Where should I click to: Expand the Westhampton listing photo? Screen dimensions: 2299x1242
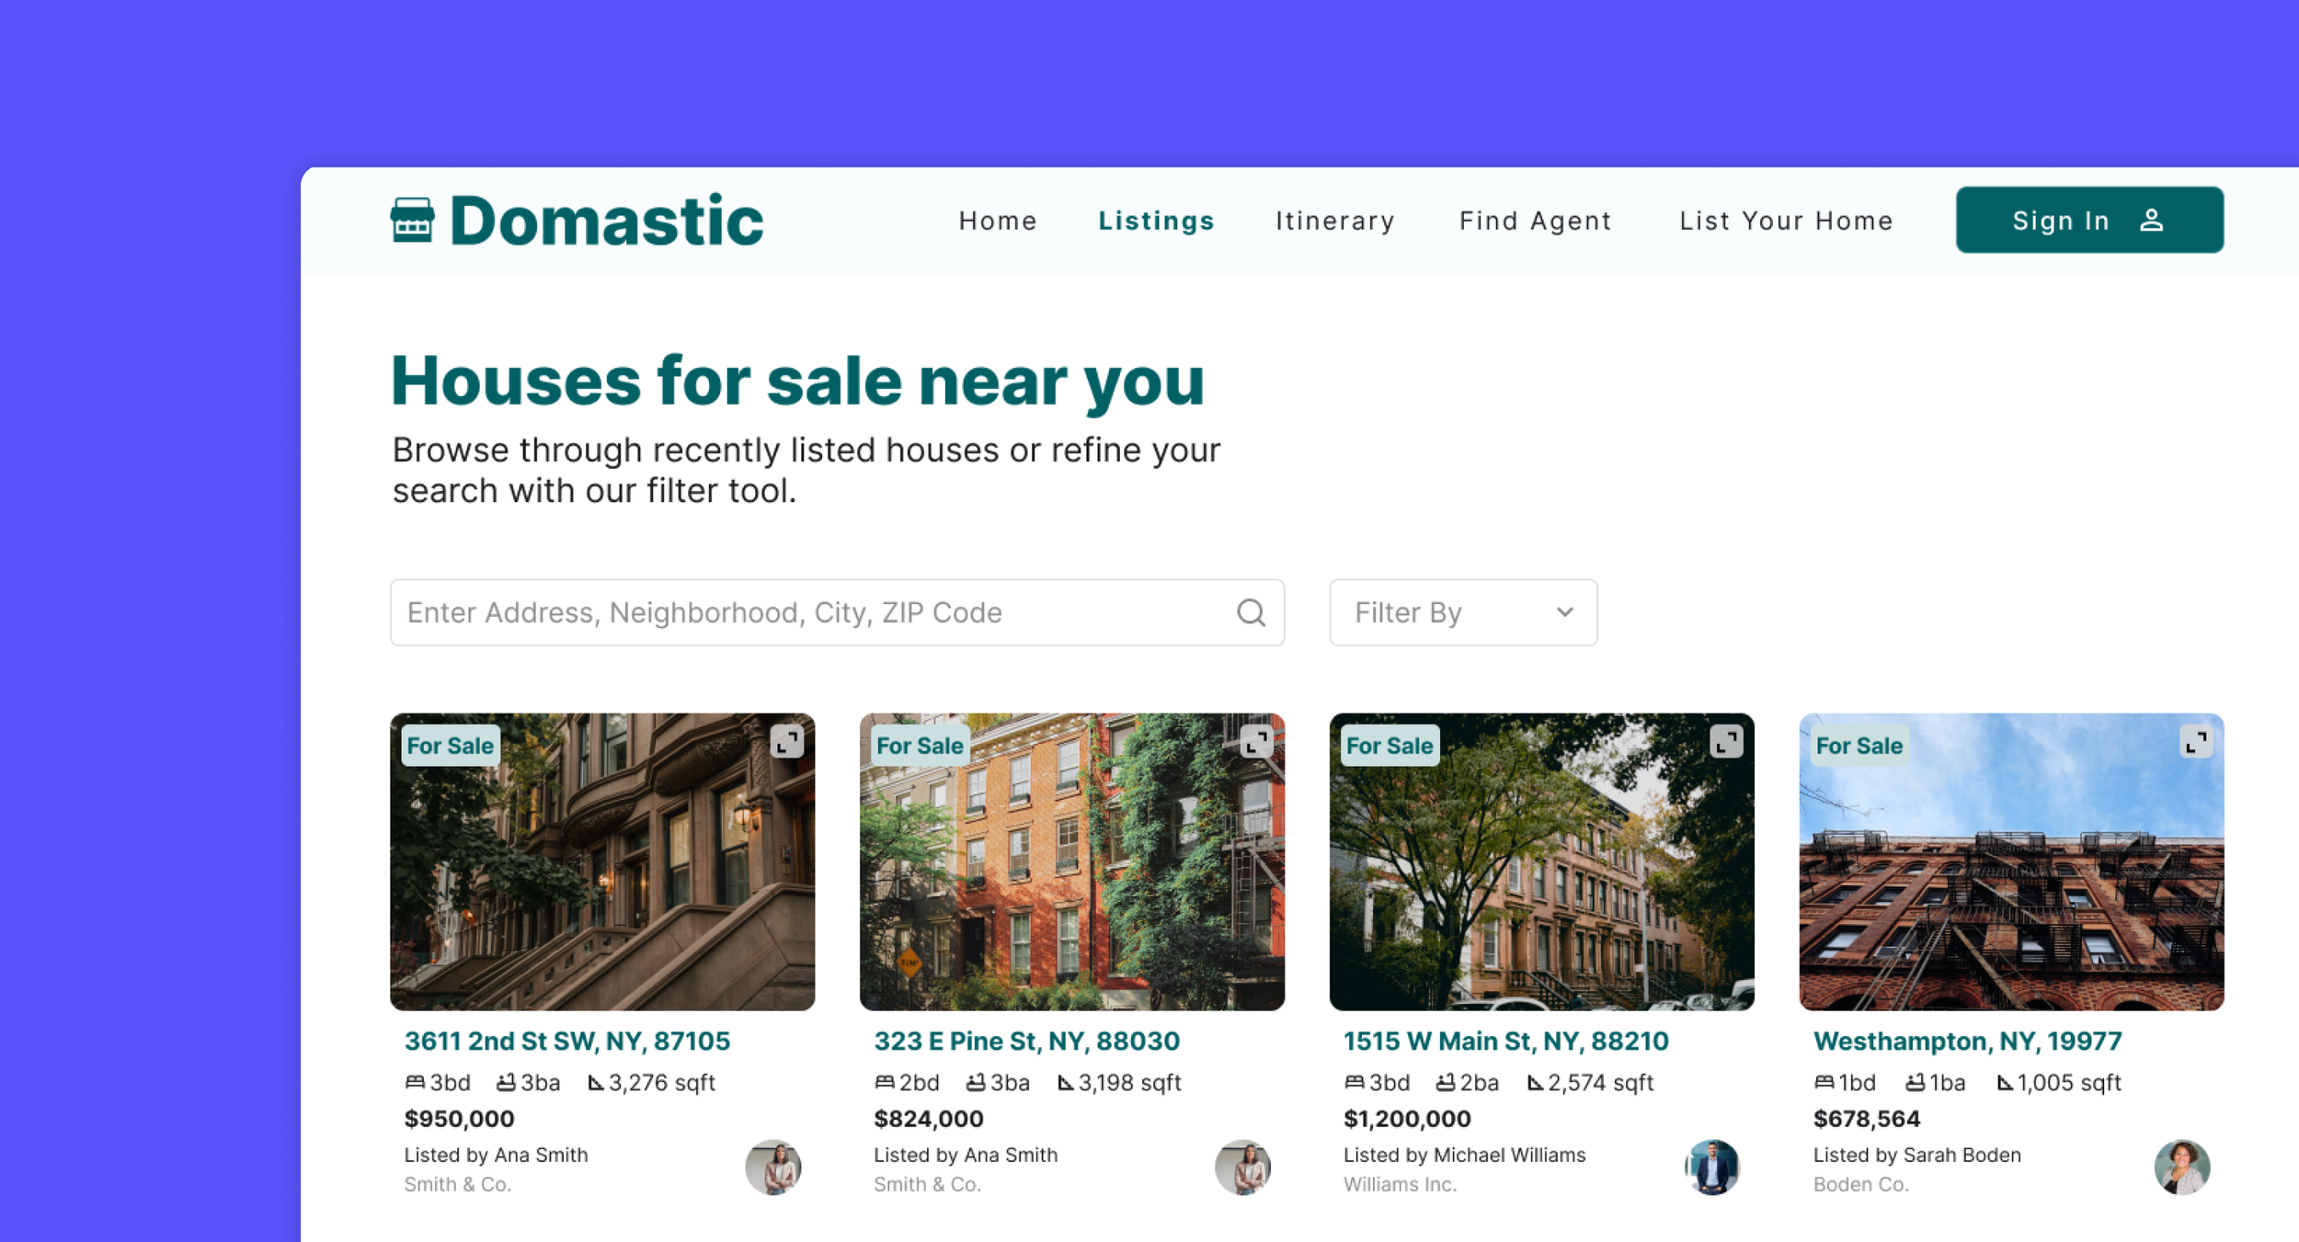2196,742
